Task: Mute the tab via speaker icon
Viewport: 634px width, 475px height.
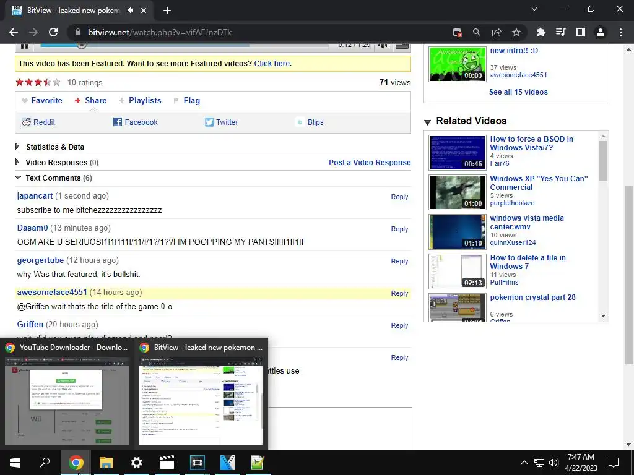Action: tap(130, 11)
